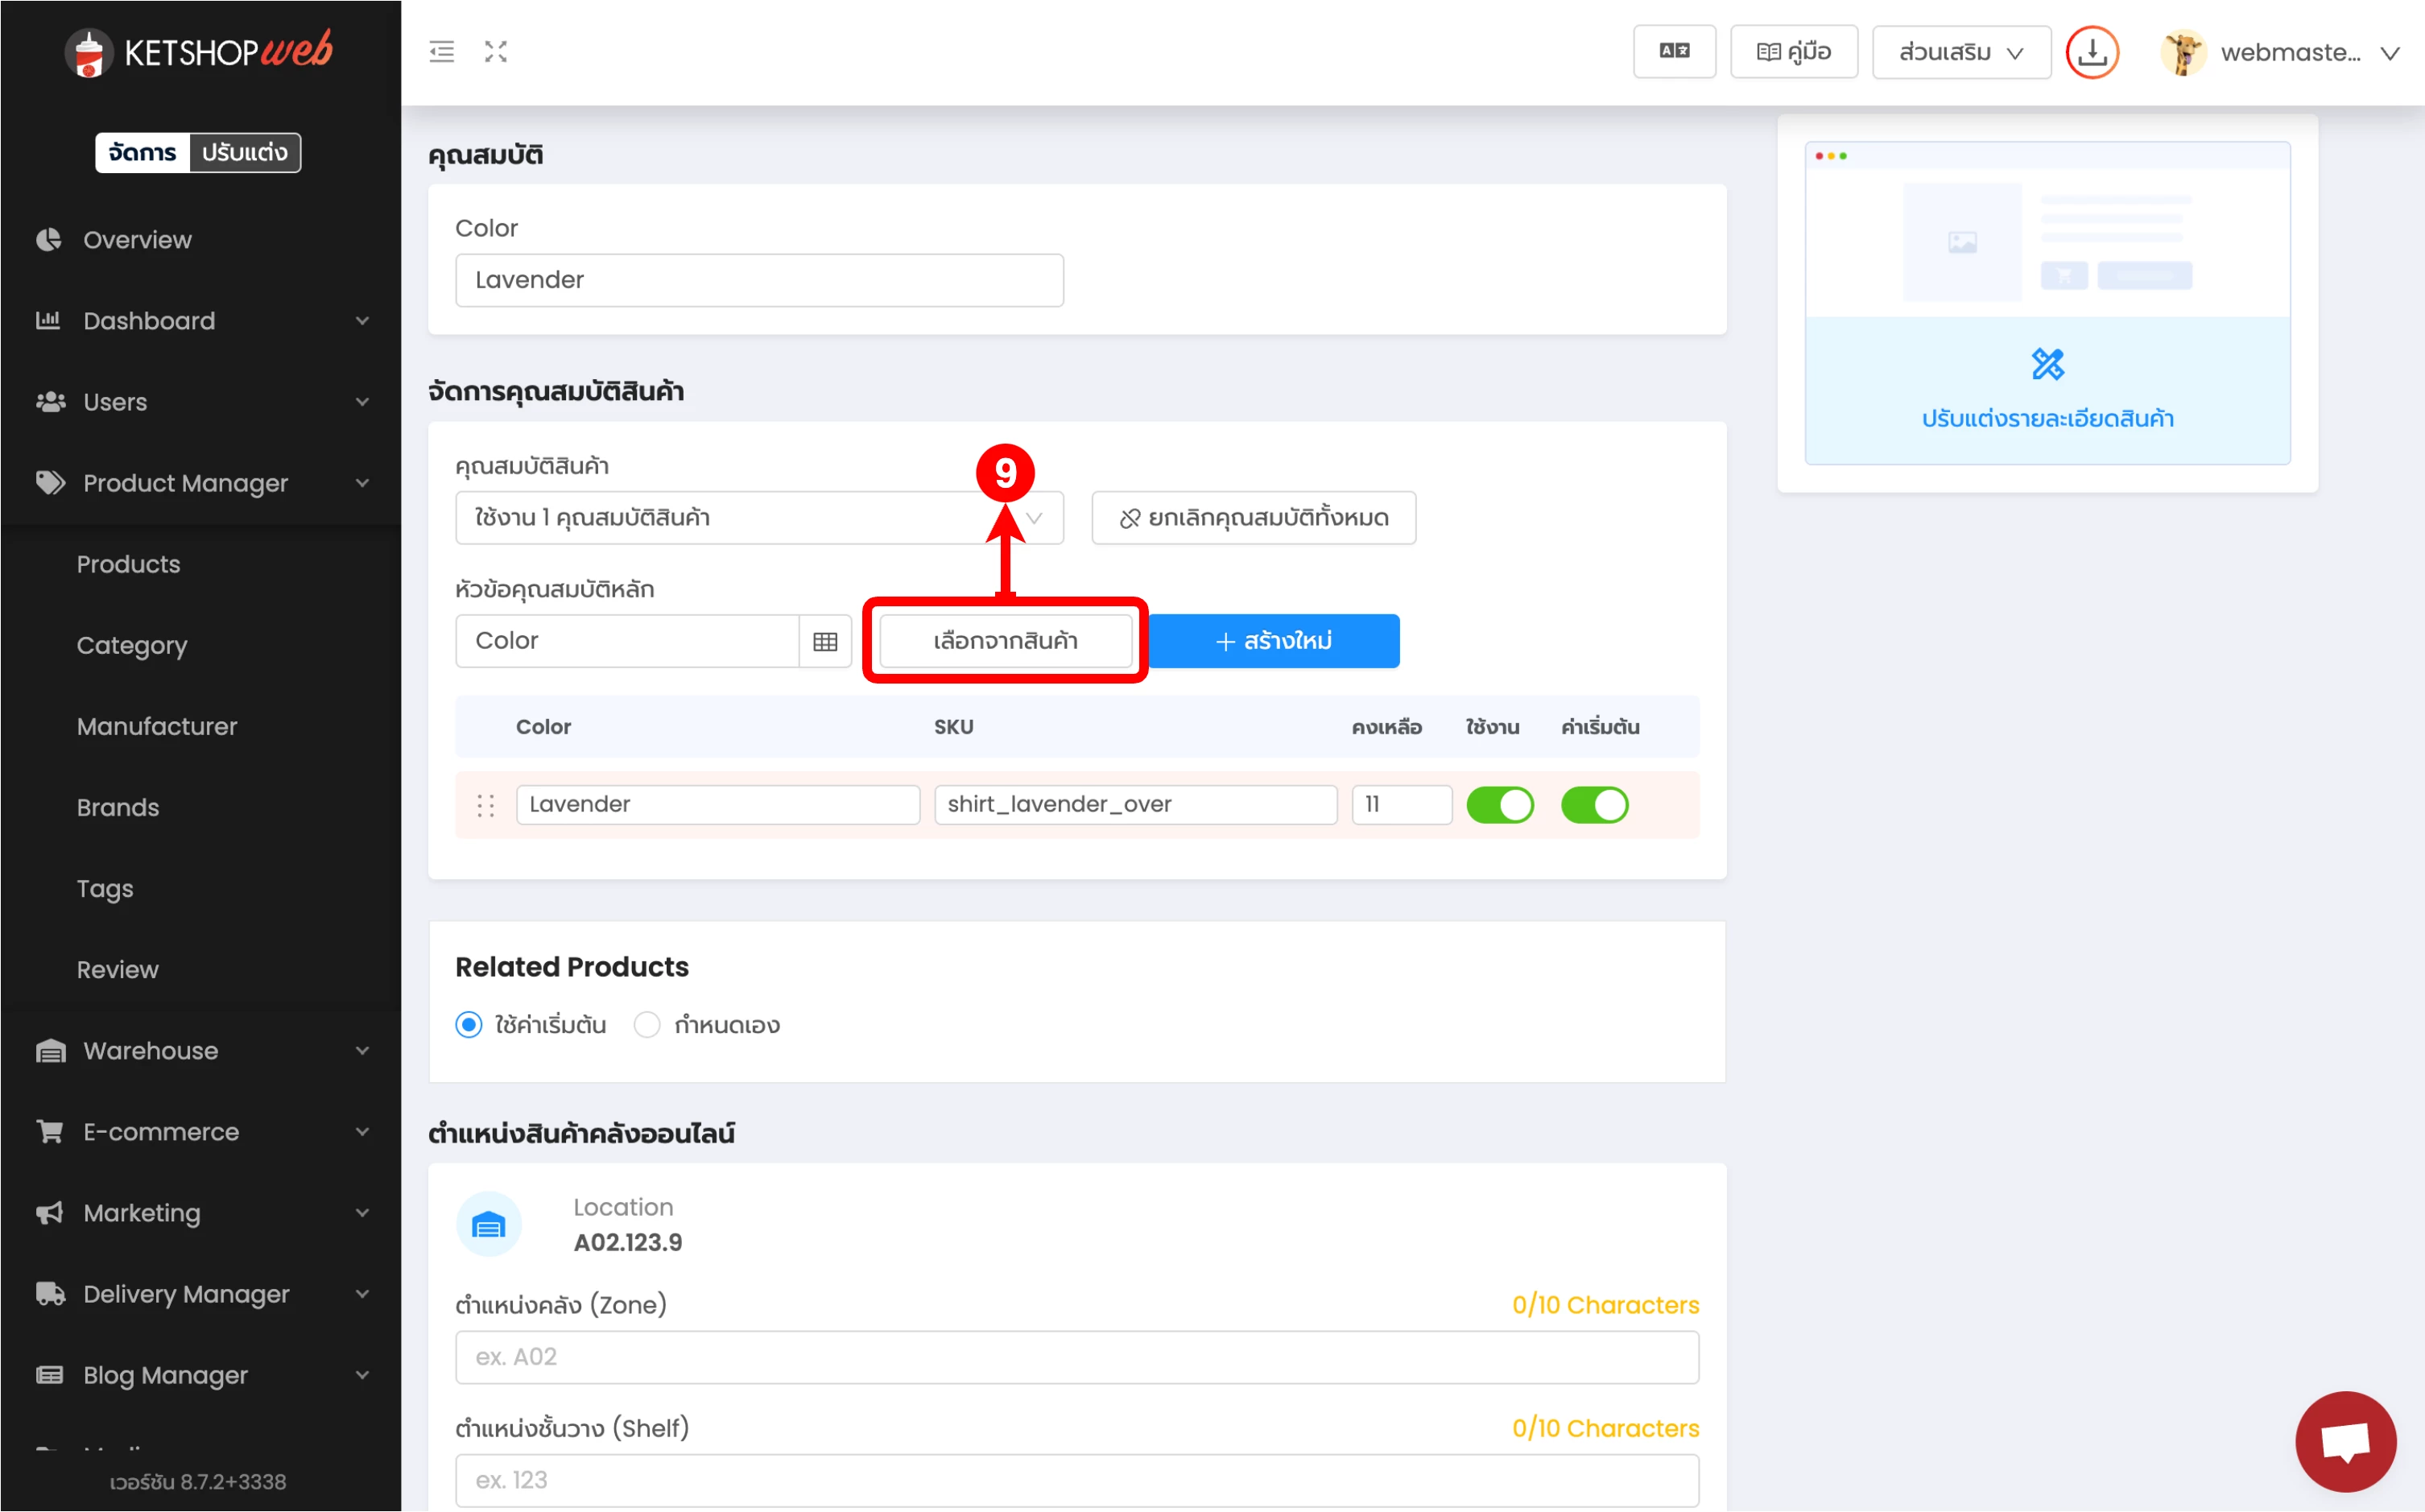Toggle the ค่าเริ่มต้น switch for Lavender
2425x1512 pixels.
[1594, 806]
